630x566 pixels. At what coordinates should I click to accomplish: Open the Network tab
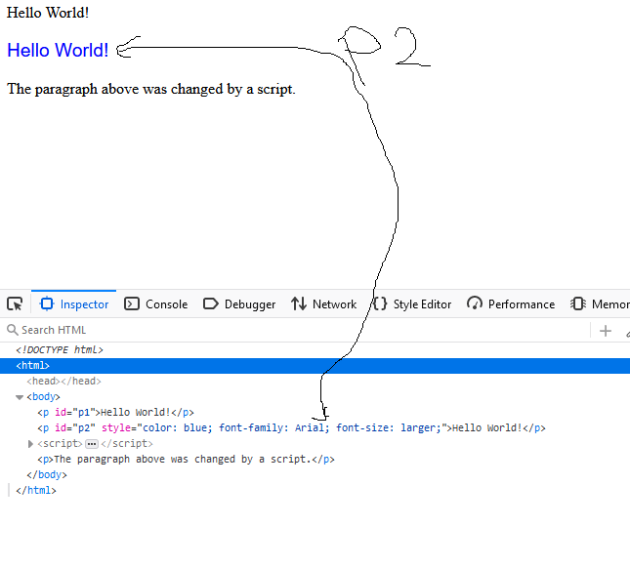coord(324,303)
